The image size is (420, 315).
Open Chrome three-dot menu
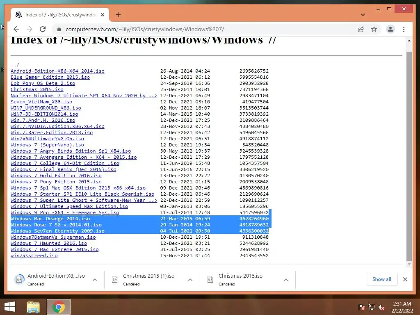404,29
